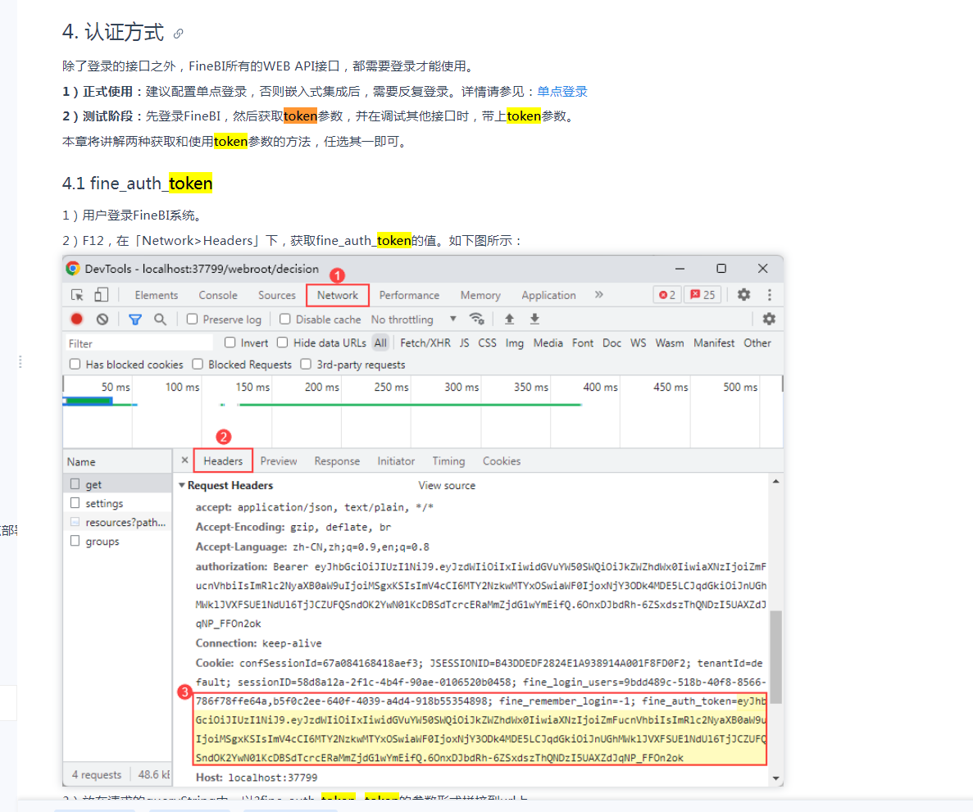Open the No throttling dropdown
Image resolution: width=973 pixels, height=812 pixels.
coord(414,319)
